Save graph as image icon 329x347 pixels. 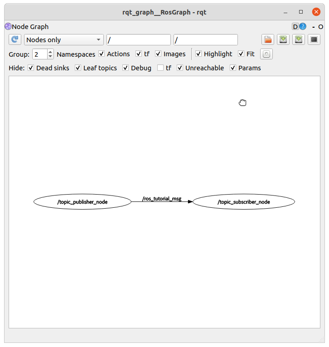point(314,39)
